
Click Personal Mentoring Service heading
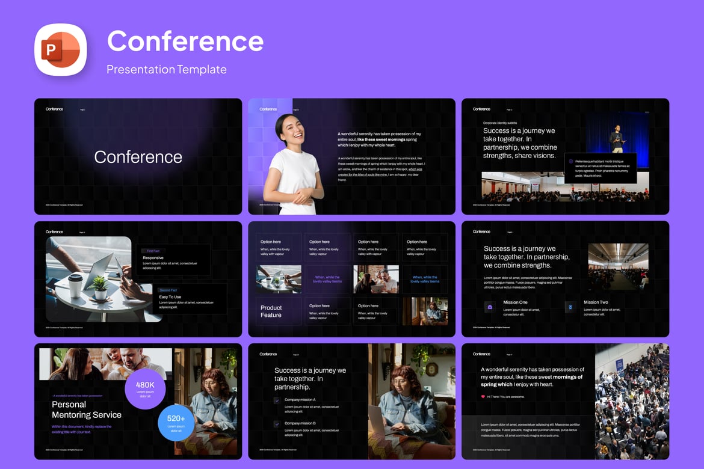point(87,409)
